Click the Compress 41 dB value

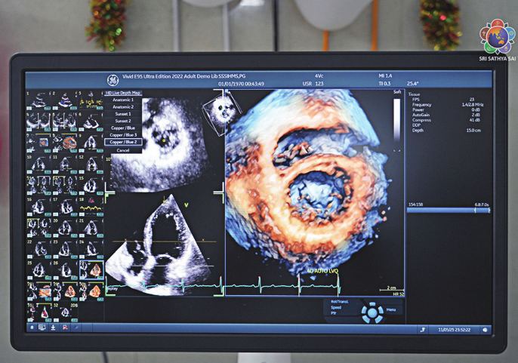[474, 120]
